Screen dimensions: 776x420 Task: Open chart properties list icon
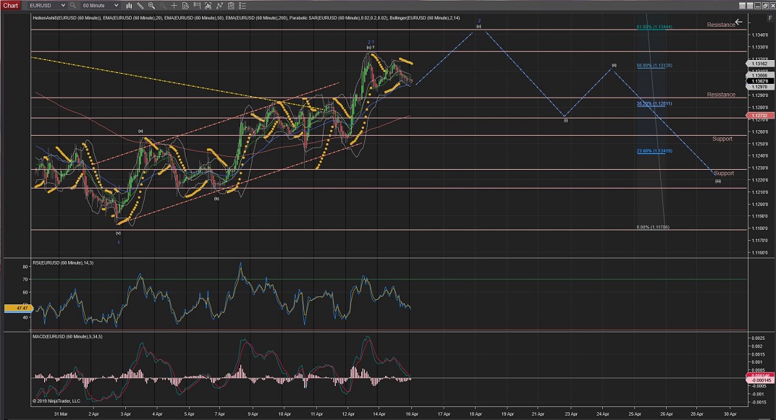tap(242, 5)
